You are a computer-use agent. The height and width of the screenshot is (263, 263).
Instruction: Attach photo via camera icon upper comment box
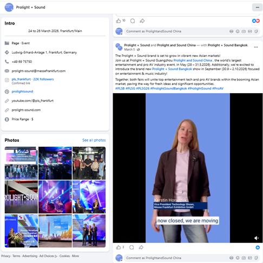[x=244, y=31]
